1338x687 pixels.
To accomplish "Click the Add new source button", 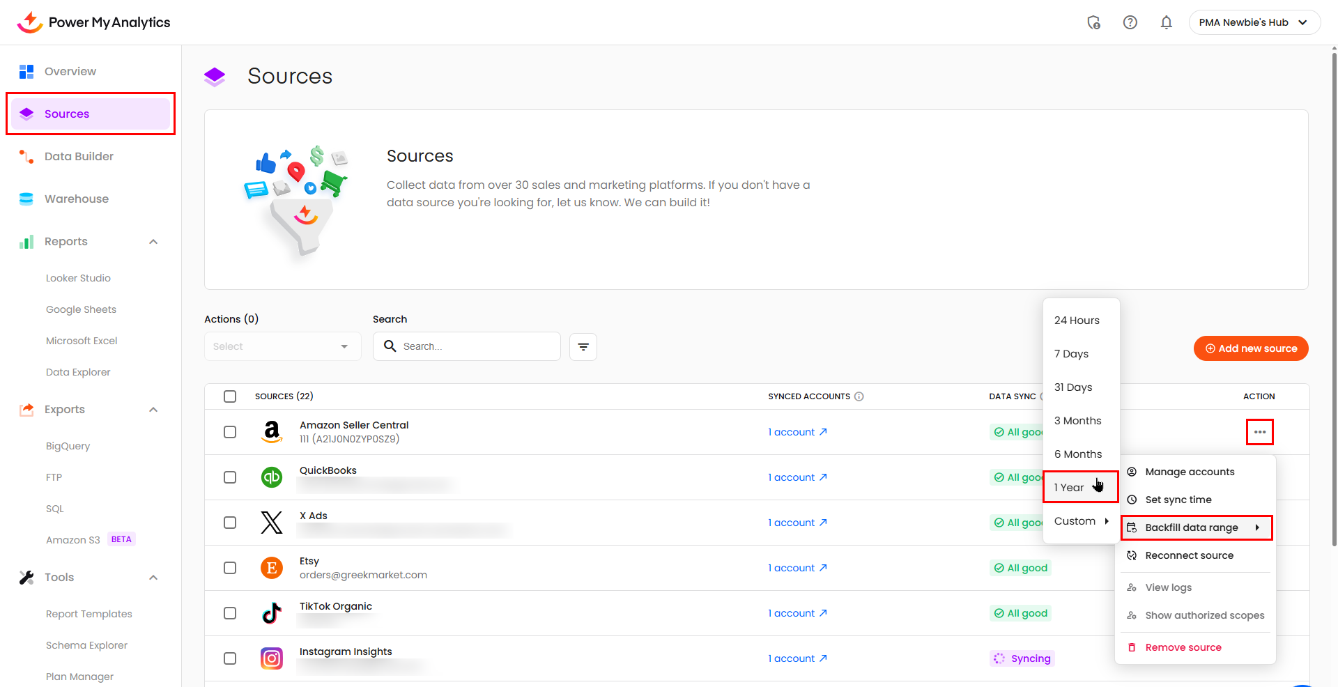I will coord(1250,348).
